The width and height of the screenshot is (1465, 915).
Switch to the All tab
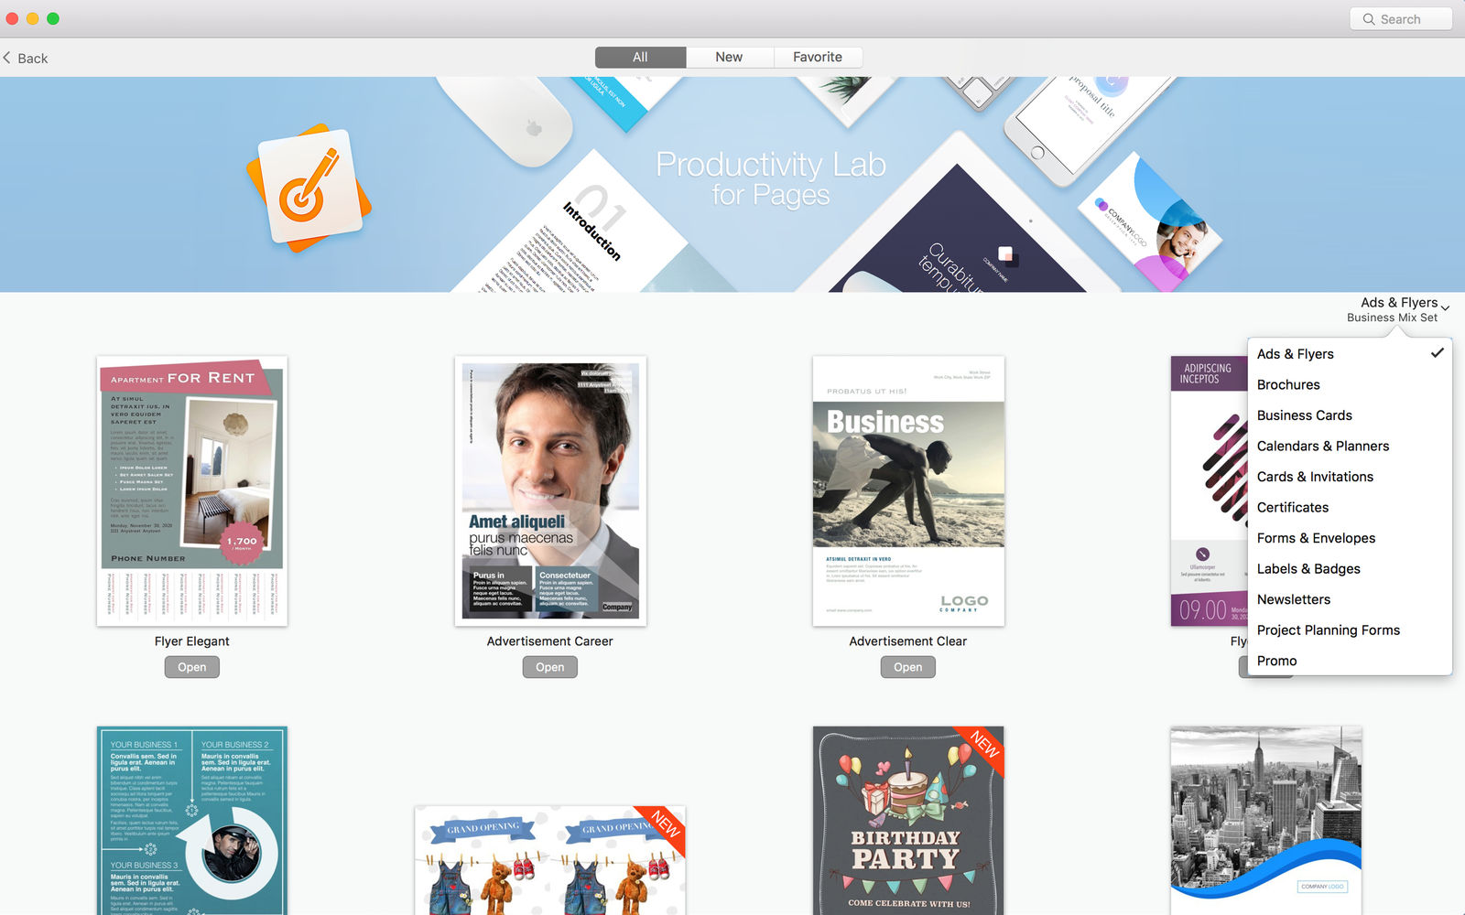coord(640,57)
